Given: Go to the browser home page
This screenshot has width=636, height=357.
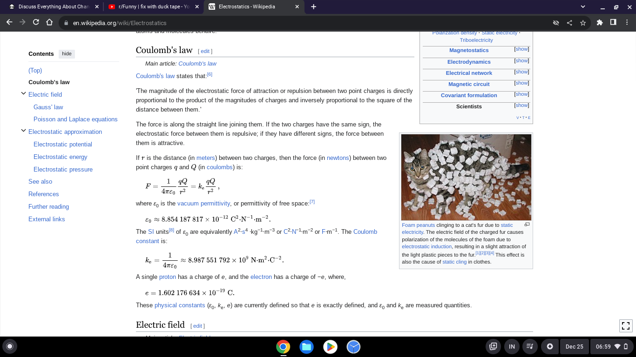Looking at the screenshot, I should (x=49, y=22).
